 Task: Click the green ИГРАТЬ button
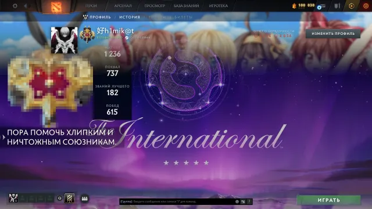pos(329,200)
